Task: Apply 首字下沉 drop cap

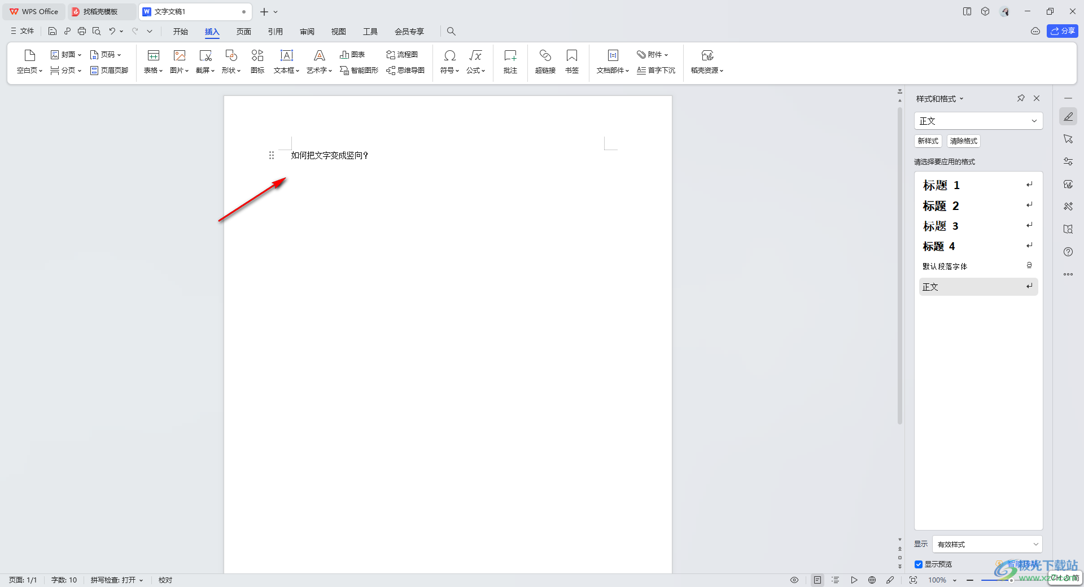Action: [656, 71]
